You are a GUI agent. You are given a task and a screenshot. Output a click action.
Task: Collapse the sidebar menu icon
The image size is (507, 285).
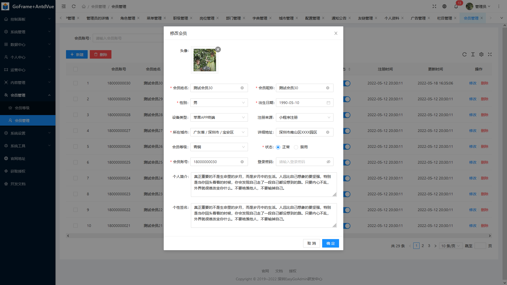point(64,6)
